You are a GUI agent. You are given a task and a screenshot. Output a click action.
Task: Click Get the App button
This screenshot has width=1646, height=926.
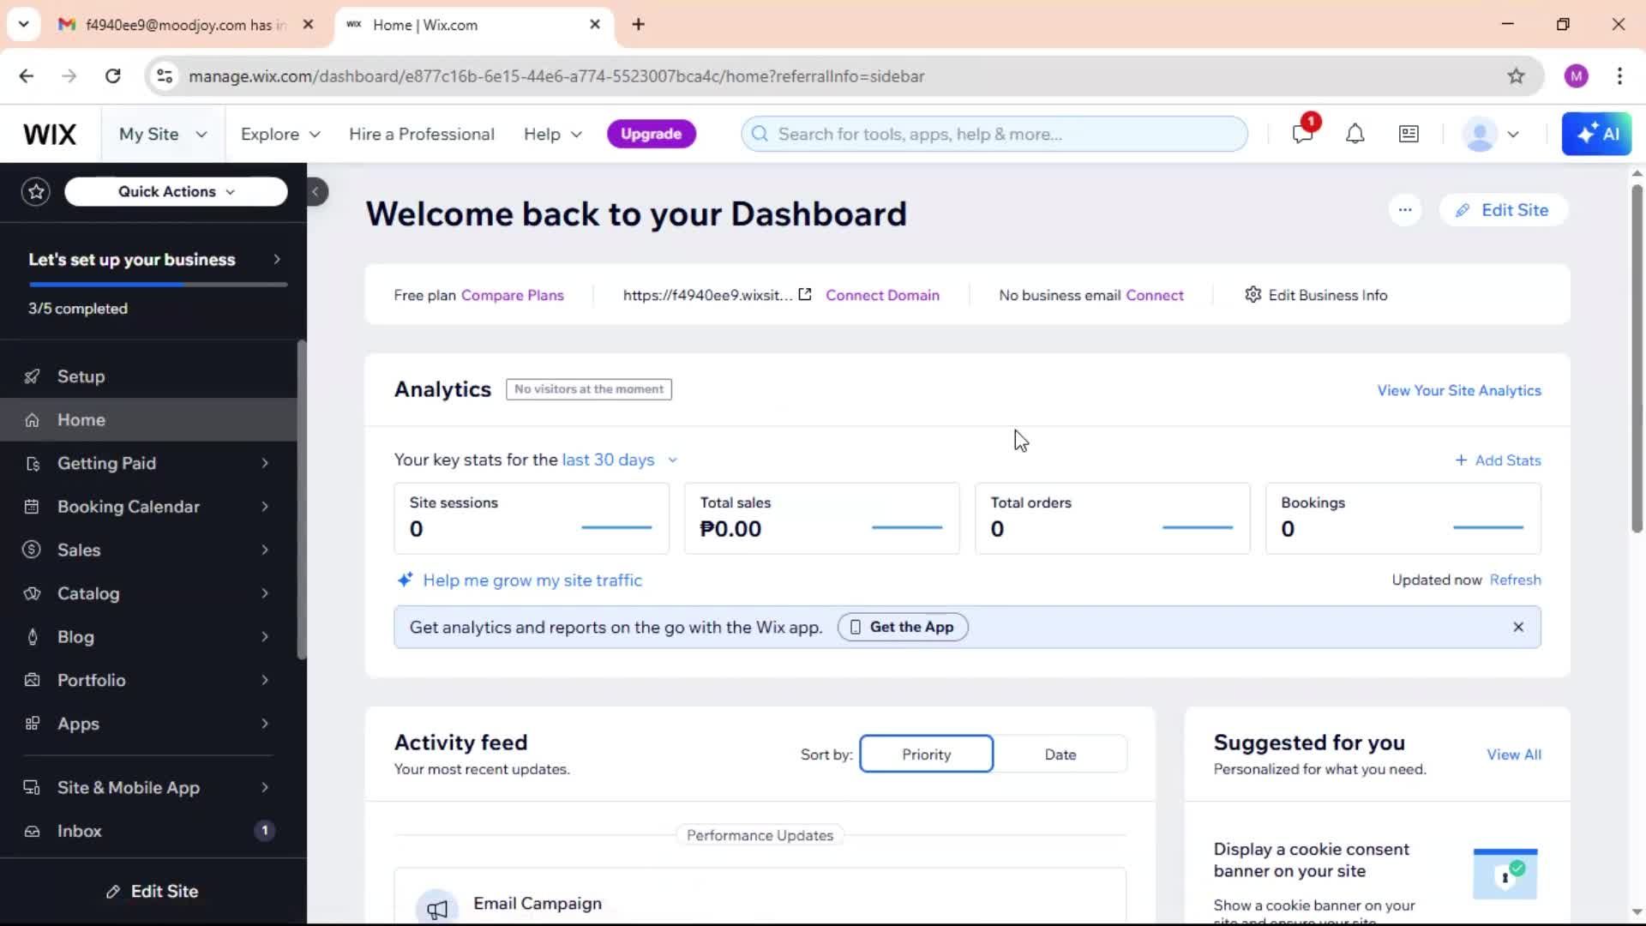point(903,628)
